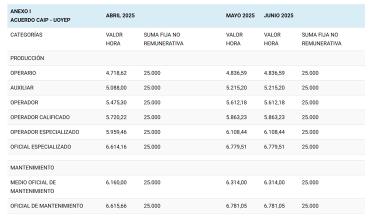Select the OFICIAL ESPECIALIZADO row label
Image resolution: width=365 pixels, height=217 pixels.
click(40, 147)
